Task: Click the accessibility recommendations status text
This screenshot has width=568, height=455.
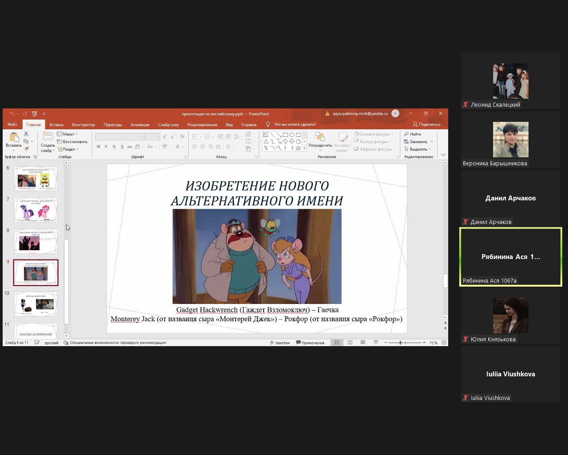Action: click(x=115, y=343)
